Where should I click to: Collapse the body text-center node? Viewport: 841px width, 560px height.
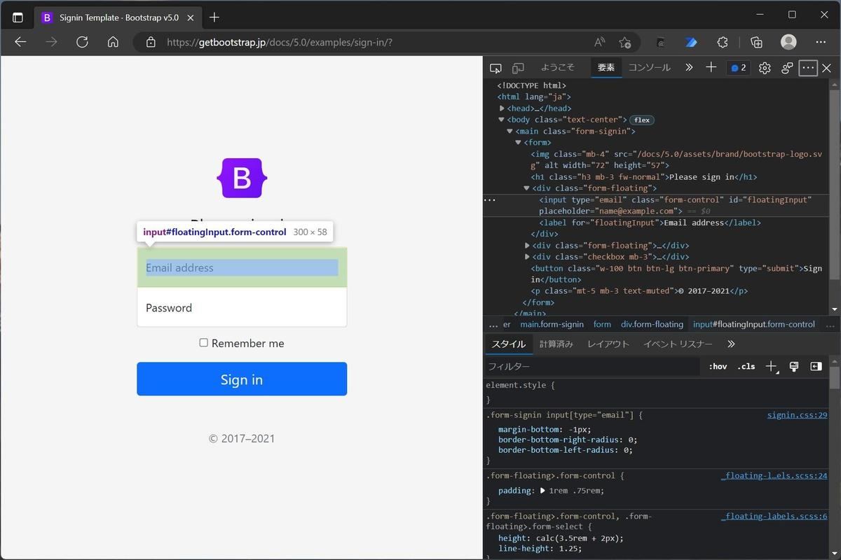[502, 120]
